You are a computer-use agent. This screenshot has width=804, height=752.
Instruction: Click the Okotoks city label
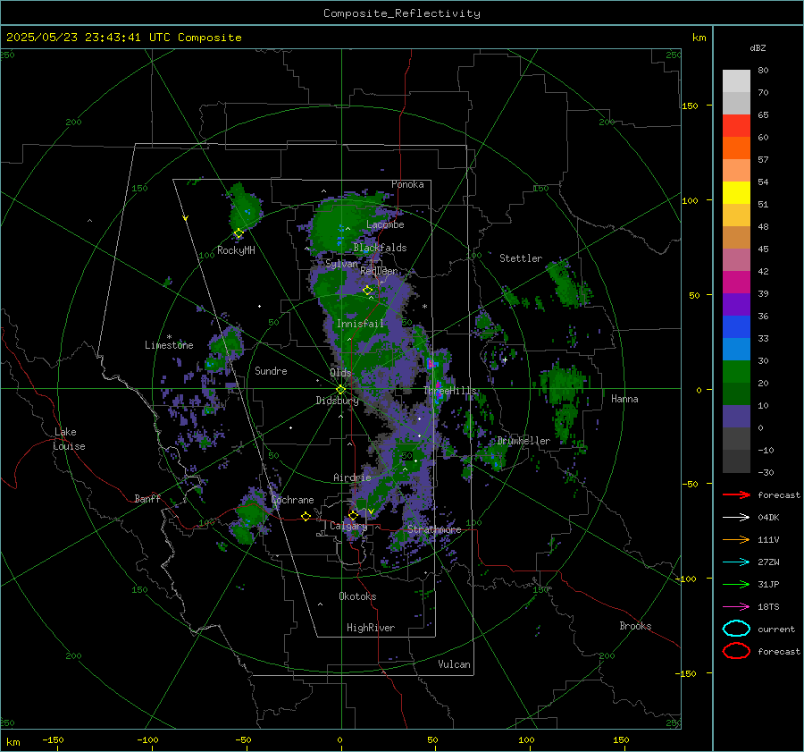(x=357, y=596)
